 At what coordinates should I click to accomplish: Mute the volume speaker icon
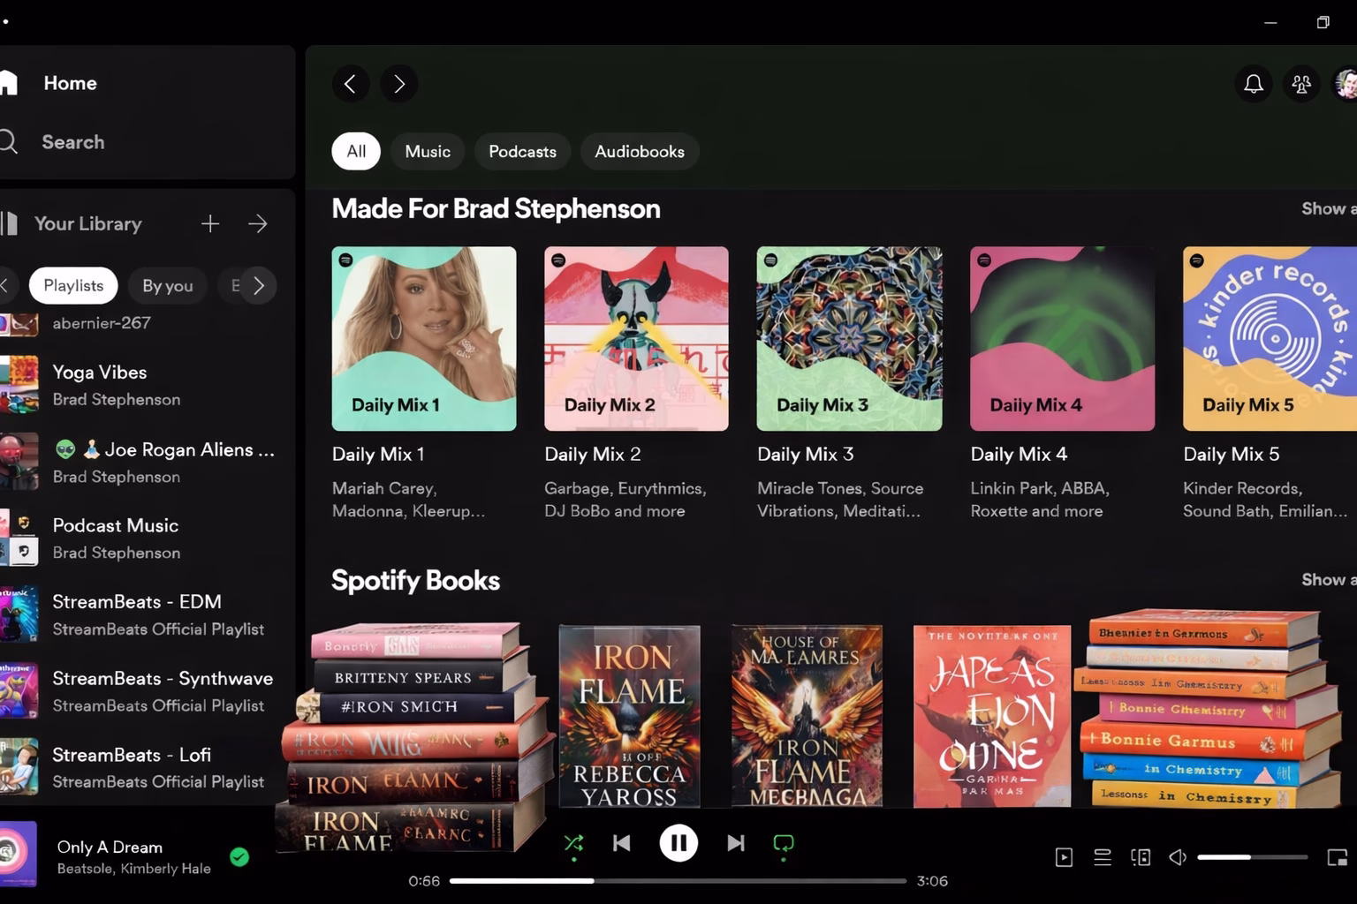pos(1178,857)
